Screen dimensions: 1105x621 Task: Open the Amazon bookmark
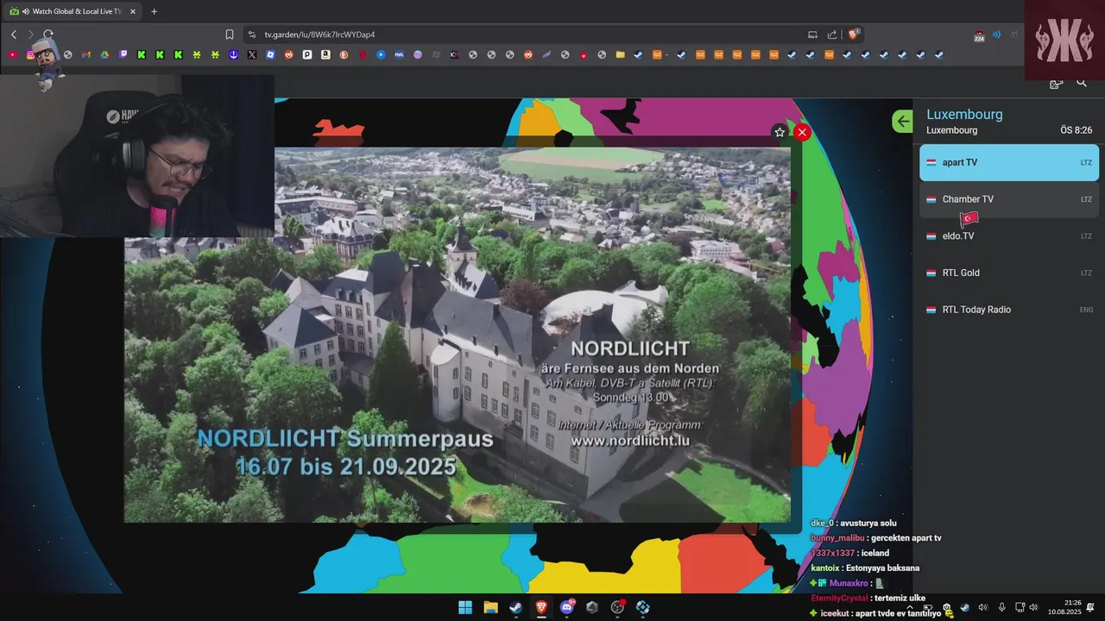[x=325, y=54]
